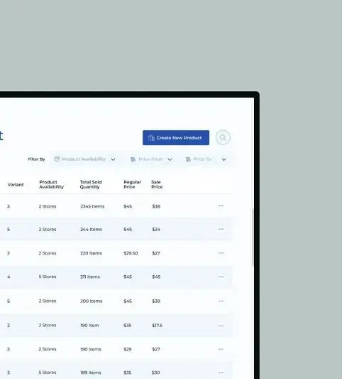
Task: Open more options for the 200 Items row
Action: pos(221,301)
